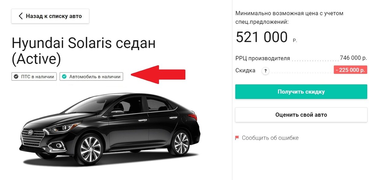Image resolution: width=369 pixels, height=180 pixels.
Task: Click the Hyundai Solaris седан title
Action: (x=84, y=51)
